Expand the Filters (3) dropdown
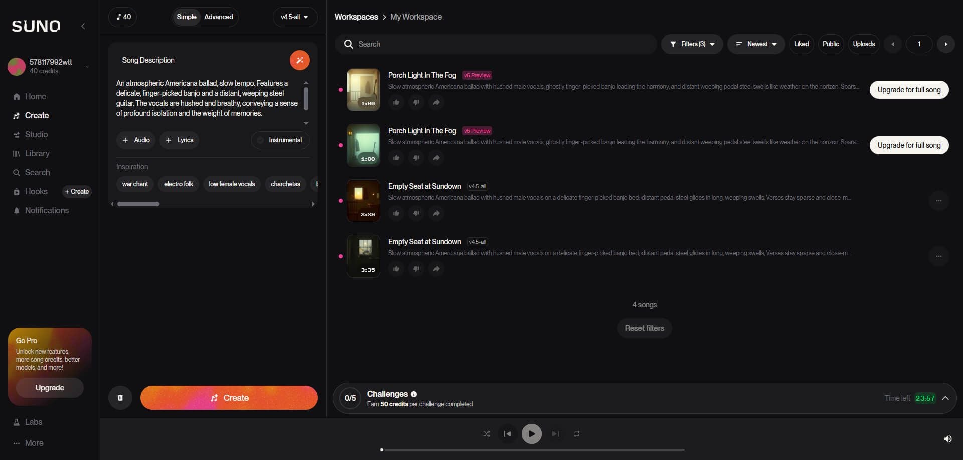The width and height of the screenshot is (963, 460). pyautogui.click(x=692, y=44)
